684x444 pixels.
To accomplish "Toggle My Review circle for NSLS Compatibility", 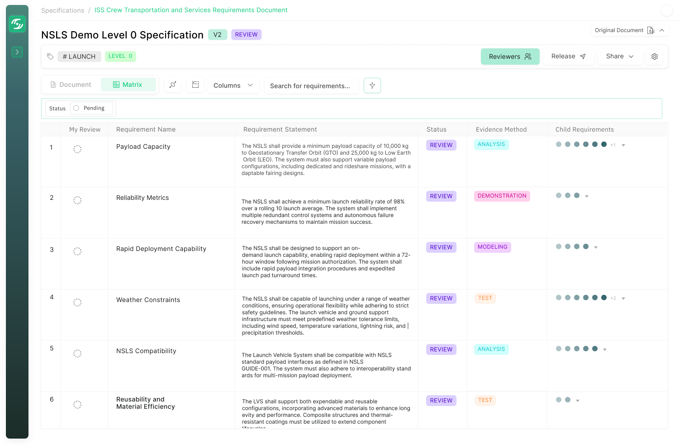I will 77,354.
